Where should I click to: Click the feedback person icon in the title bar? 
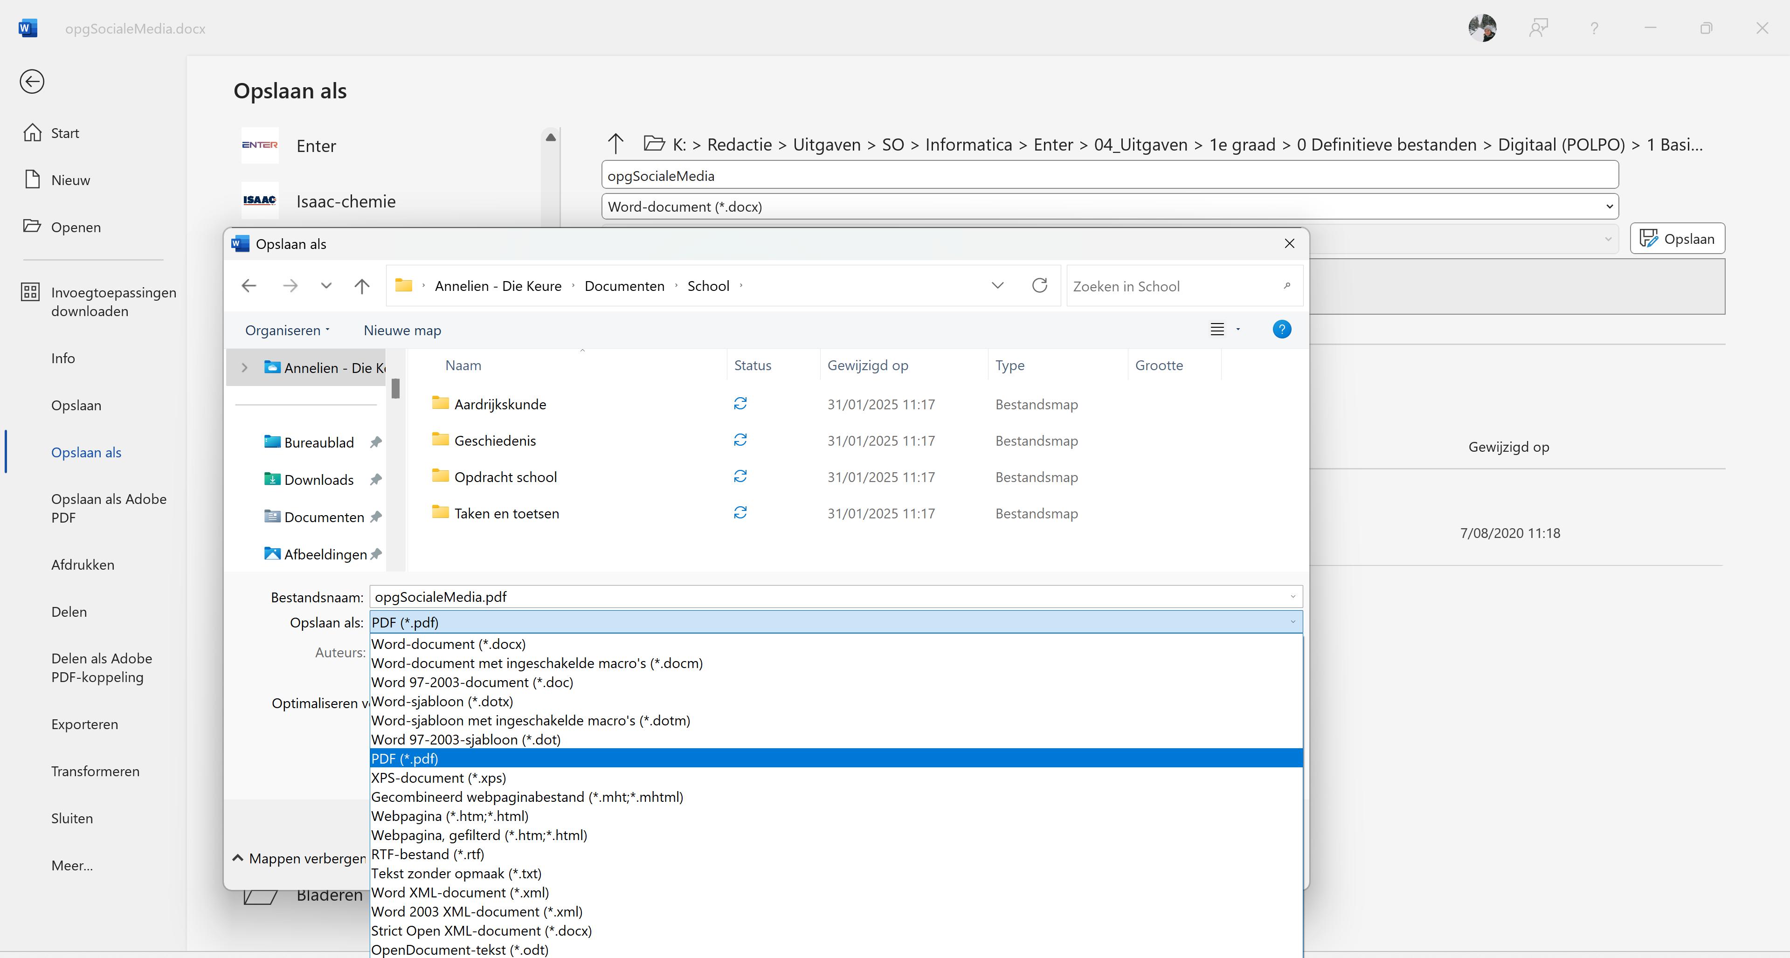(1539, 28)
